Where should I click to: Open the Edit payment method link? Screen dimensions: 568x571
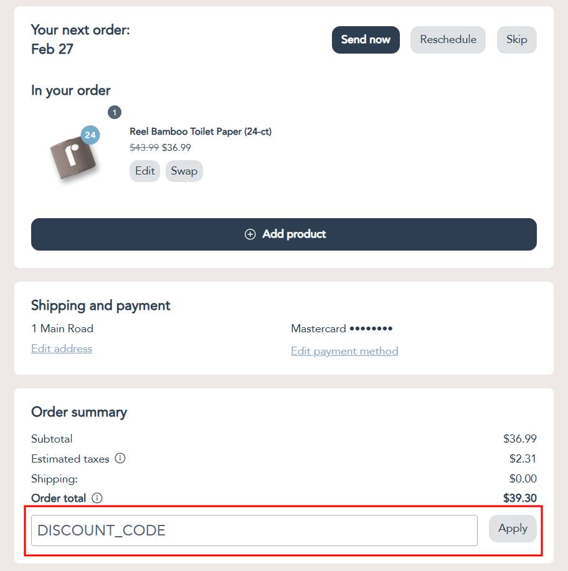pos(344,351)
